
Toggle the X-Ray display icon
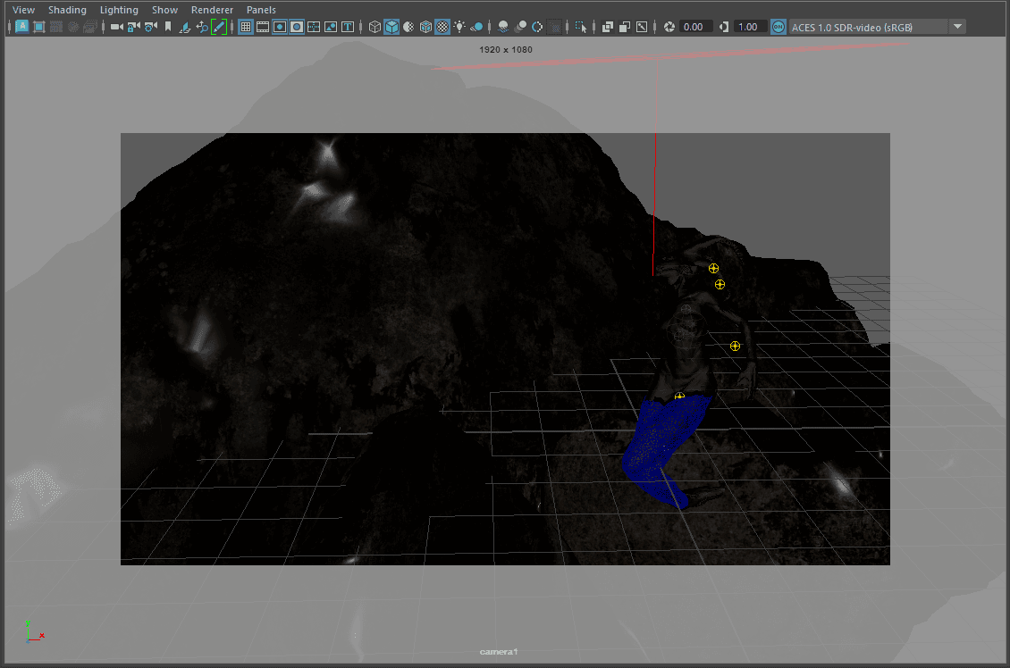click(x=608, y=27)
